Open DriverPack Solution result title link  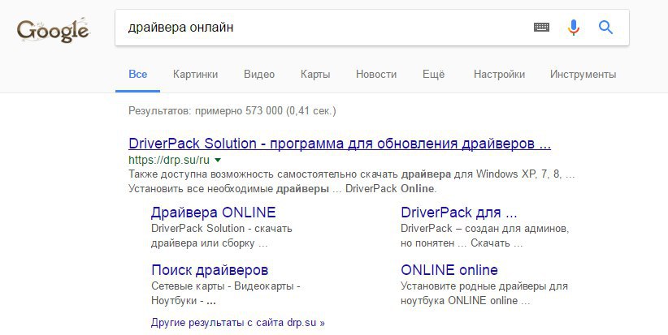(x=340, y=144)
